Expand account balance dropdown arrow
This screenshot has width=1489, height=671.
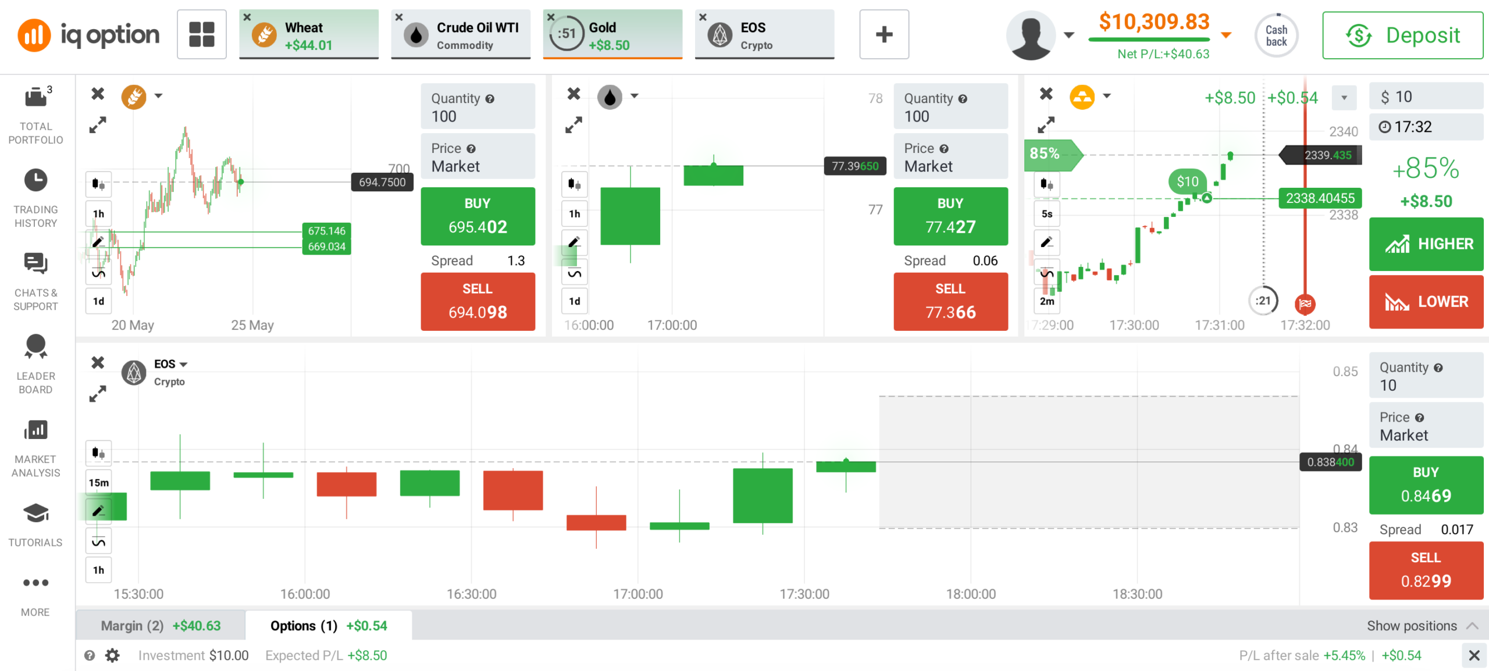tap(1226, 35)
